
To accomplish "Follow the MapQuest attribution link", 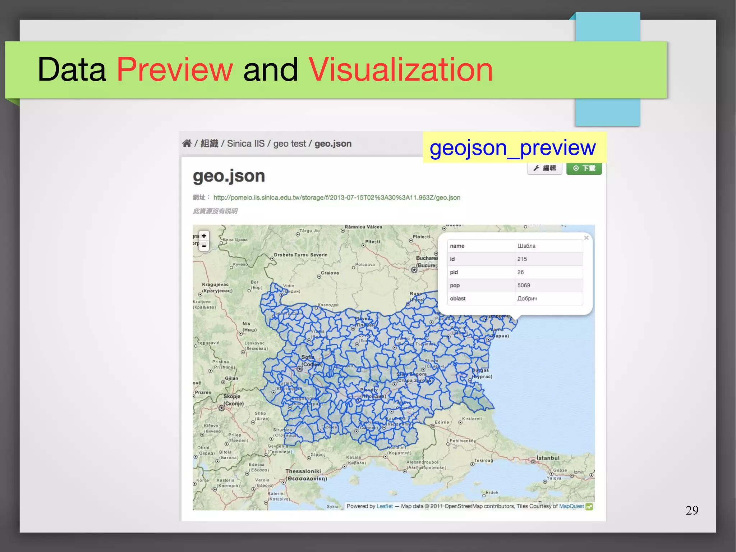I will [x=571, y=506].
